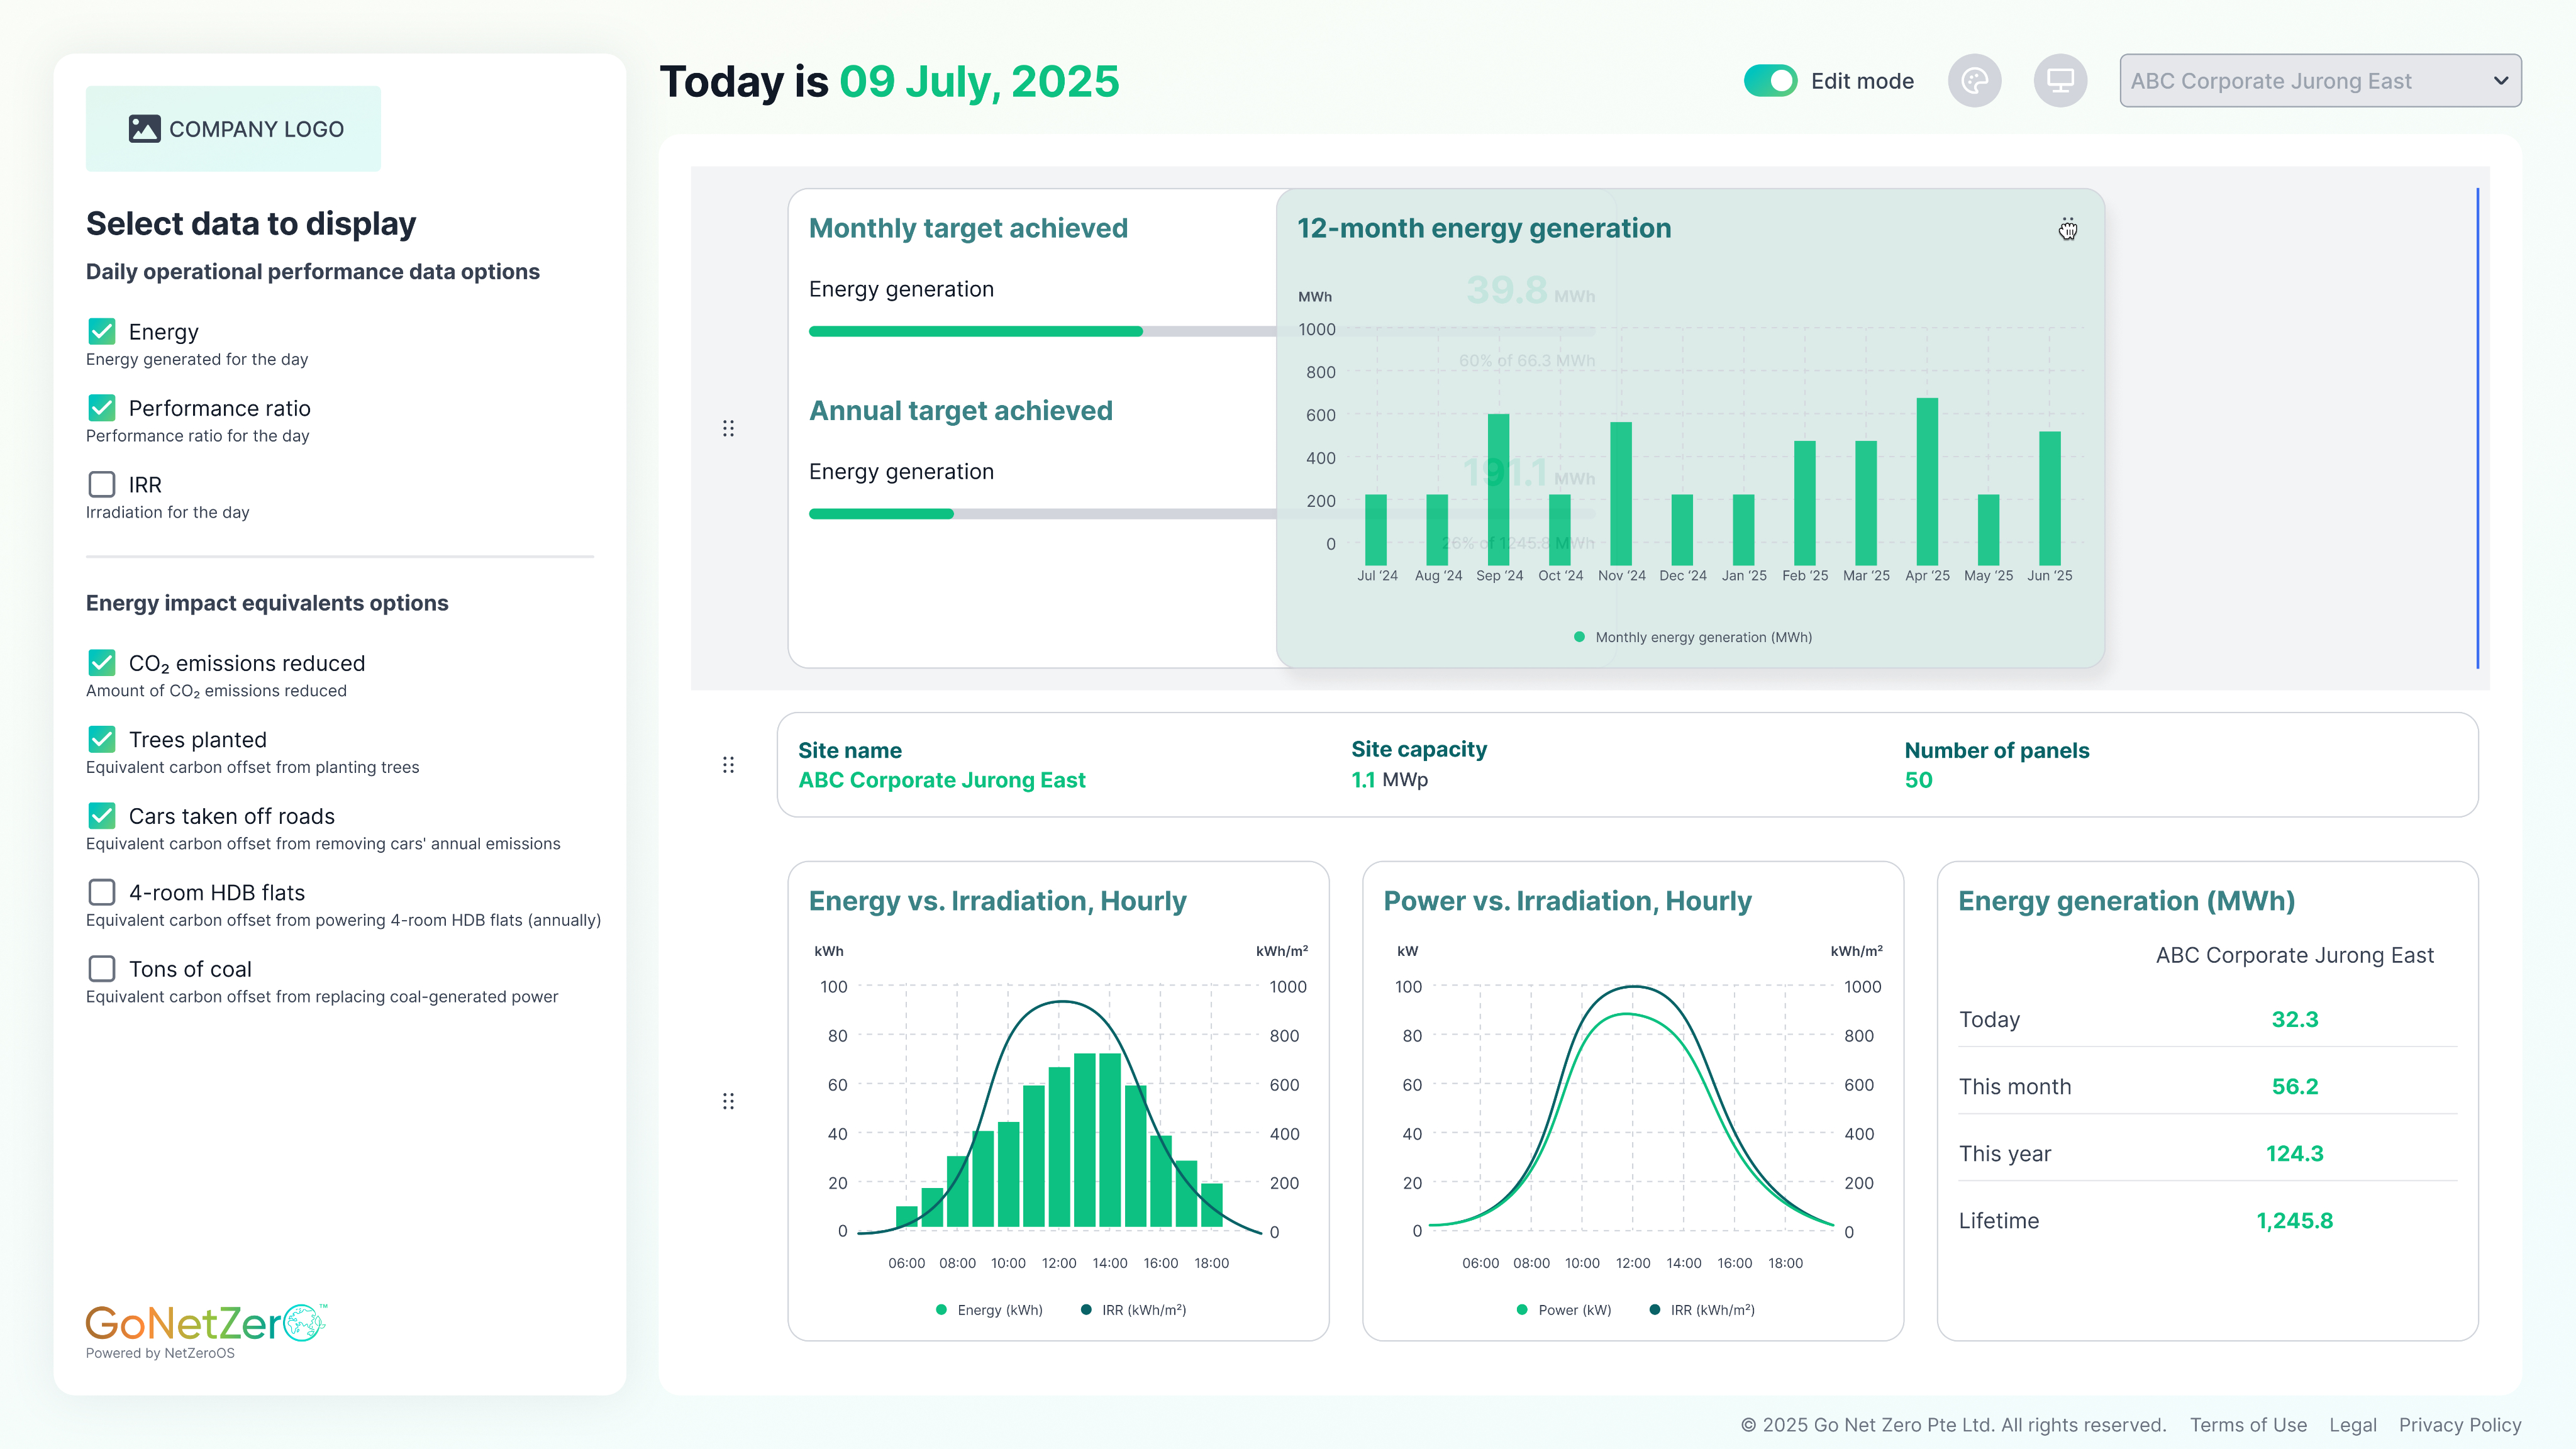Click grab icon on 12-month energy card

pos(2067,230)
